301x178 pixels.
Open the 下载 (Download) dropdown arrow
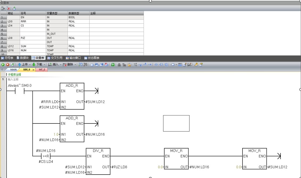(44, 65)
